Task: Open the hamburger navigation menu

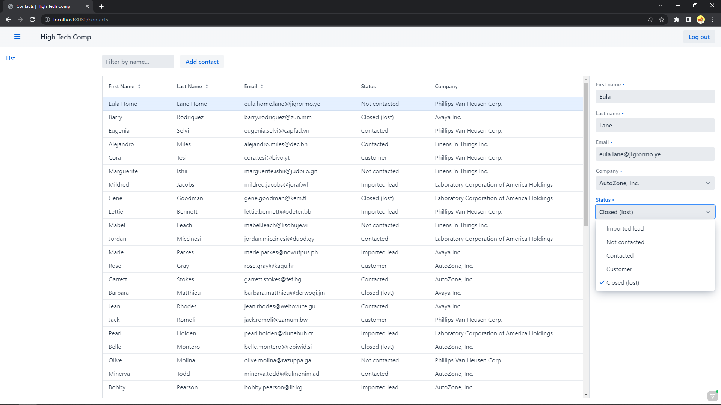Action: pyautogui.click(x=17, y=37)
